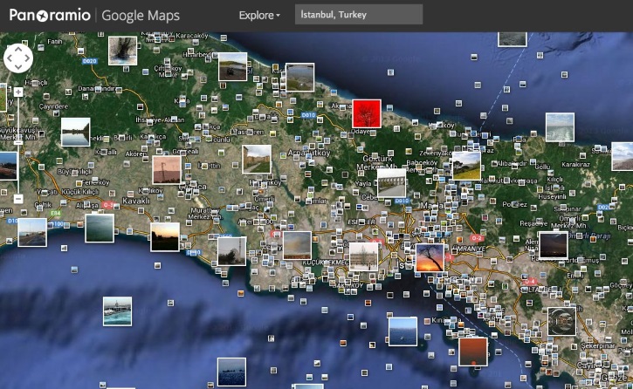Expand the Explore dropdown menu
The width and height of the screenshot is (633, 389).
[x=260, y=15]
